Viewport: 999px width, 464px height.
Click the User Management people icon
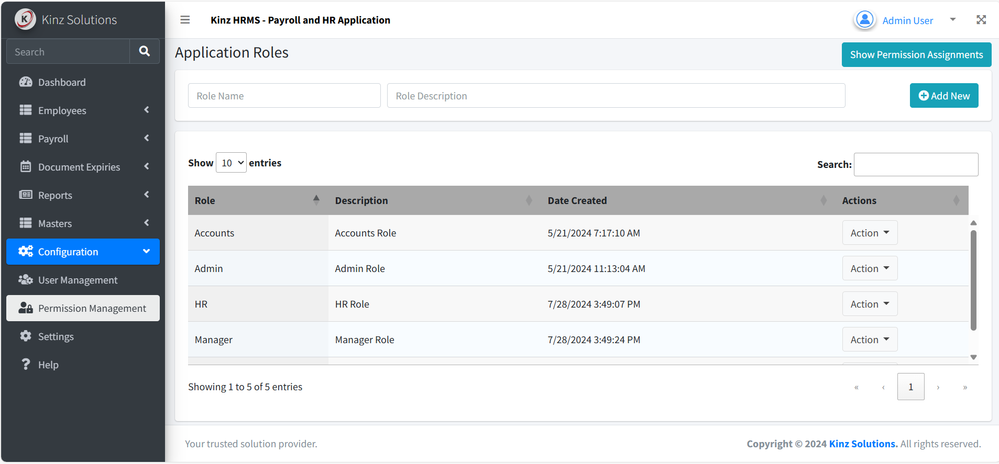click(x=26, y=279)
